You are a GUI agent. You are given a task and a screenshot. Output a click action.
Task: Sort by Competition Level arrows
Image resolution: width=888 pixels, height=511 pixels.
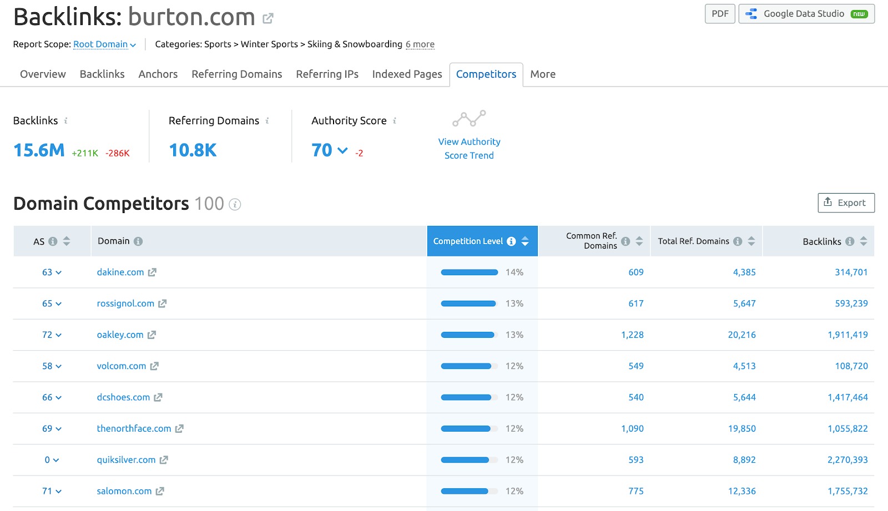click(x=525, y=241)
